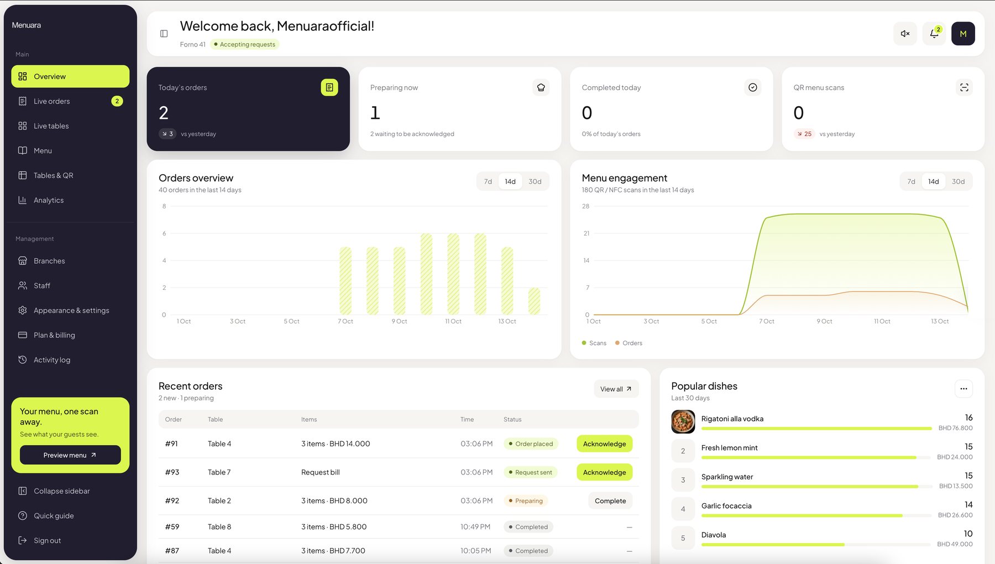Image resolution: width=995 pixels, height=564 pixels.
Task: Go to the Menu page in the sidebar
Action: 70,150
